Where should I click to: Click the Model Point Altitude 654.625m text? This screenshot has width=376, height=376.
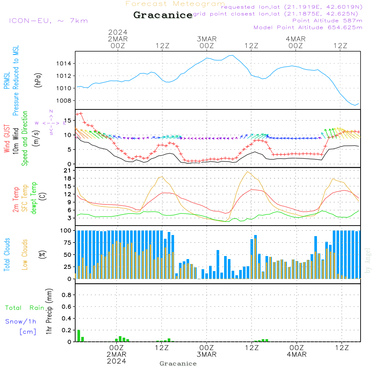tap(308, 27)
